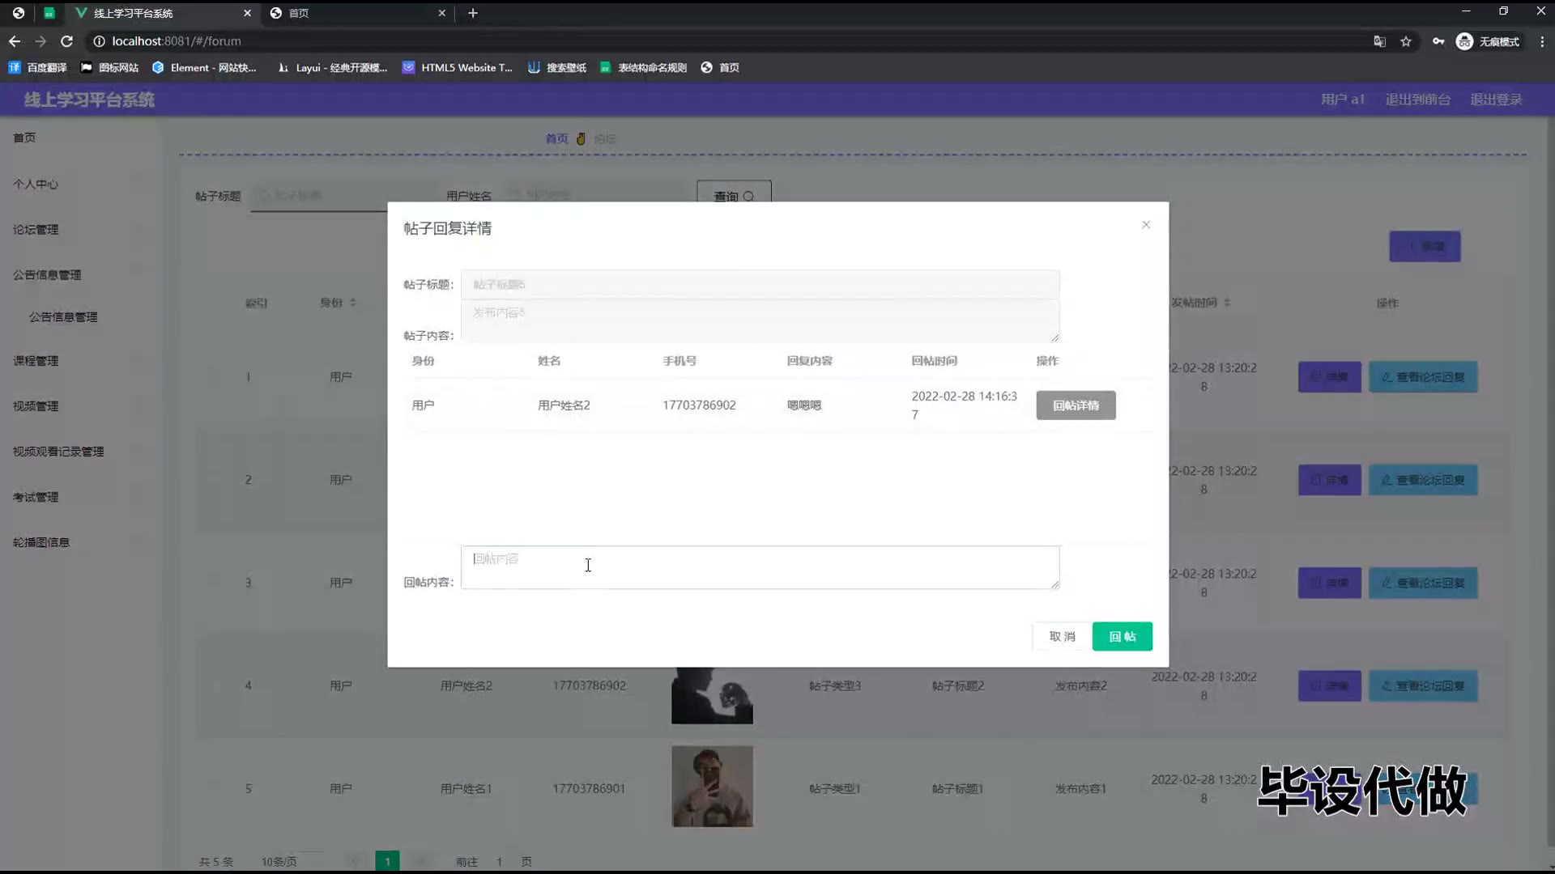Screen dimensions: 1555x874
Task: Close the 线上学习平台系统 tab
Action: tap(247, 13)
